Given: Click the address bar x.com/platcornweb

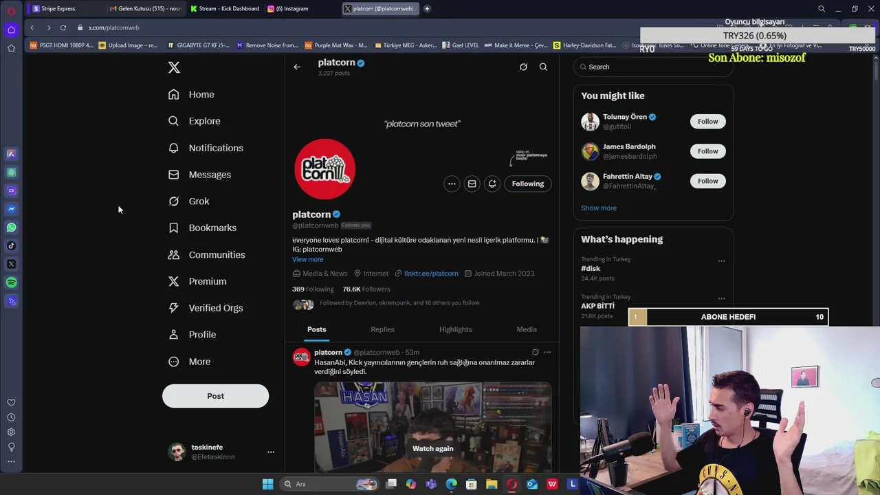Looking at the screenshot, I should (113, 27).
